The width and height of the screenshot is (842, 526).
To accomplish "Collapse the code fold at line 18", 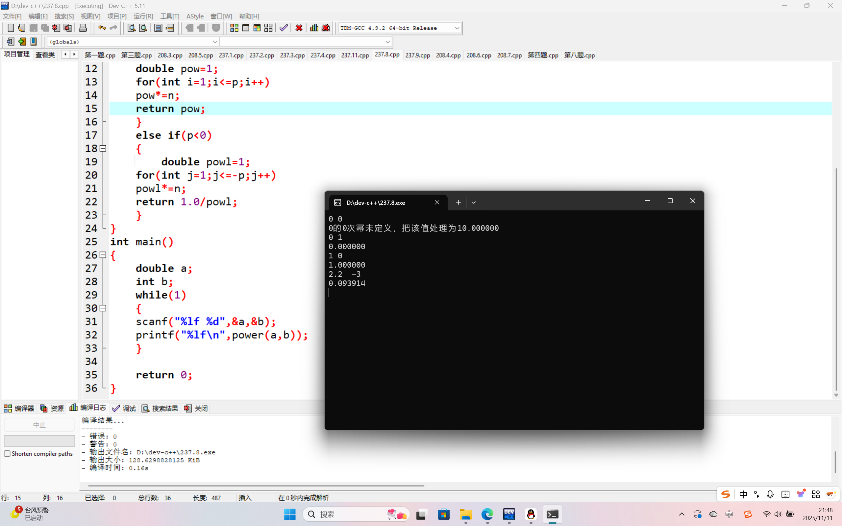I will (103, 149).
